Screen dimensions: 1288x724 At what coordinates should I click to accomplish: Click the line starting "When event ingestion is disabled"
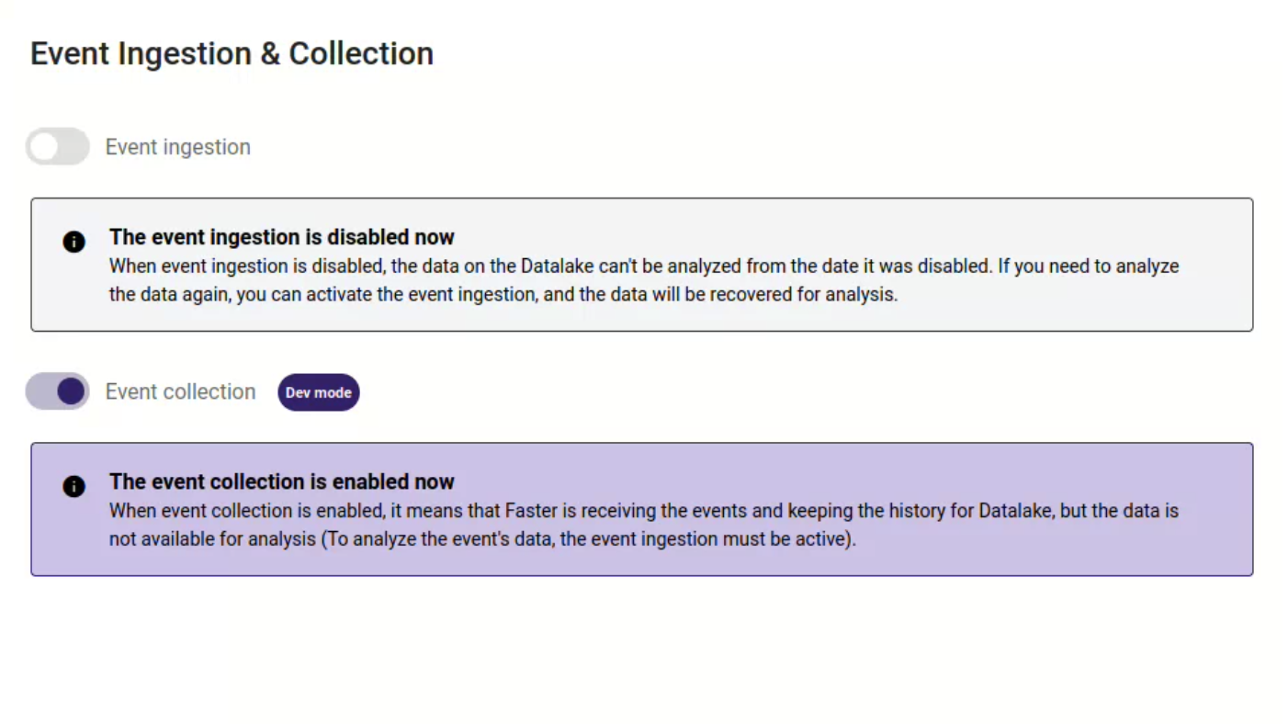(644, 266)
